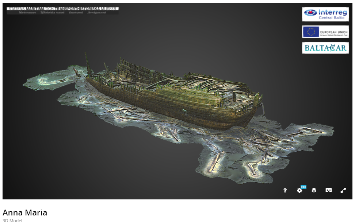Select Järnvägsmuseet in the banner
The image size is (355, 222).
97,12
